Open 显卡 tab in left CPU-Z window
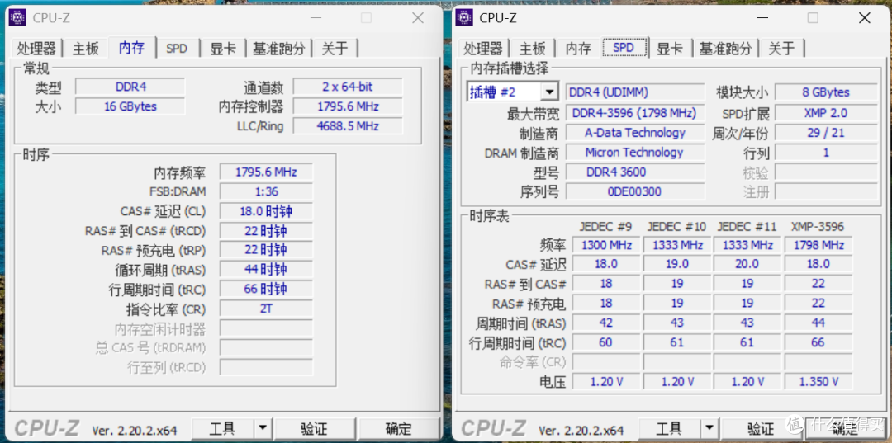This screenshot has width=892, height=443. [223, 49]
